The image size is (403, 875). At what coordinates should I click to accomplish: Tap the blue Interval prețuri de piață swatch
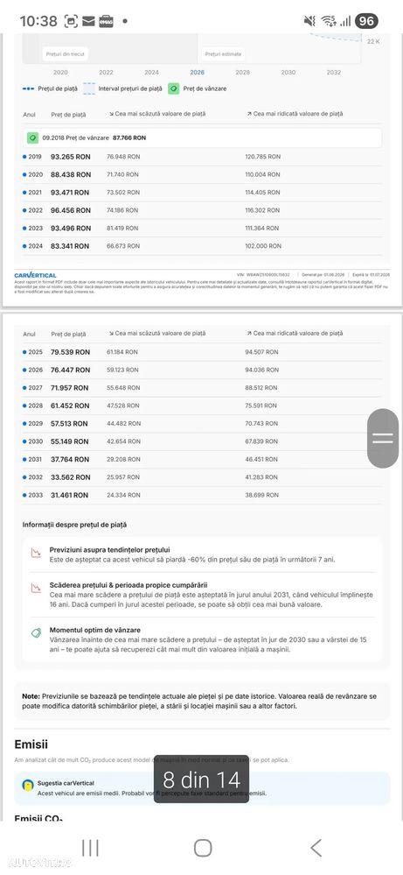89,88
